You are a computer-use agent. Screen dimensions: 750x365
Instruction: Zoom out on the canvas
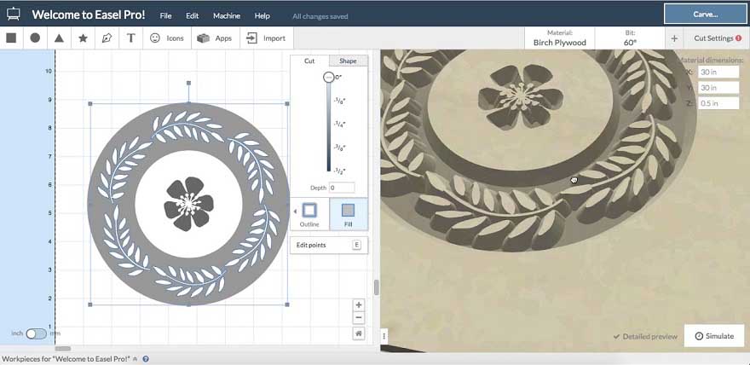coord(358,317)
